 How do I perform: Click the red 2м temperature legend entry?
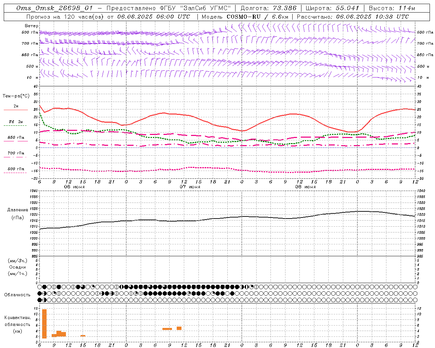(x=16, y=107)
